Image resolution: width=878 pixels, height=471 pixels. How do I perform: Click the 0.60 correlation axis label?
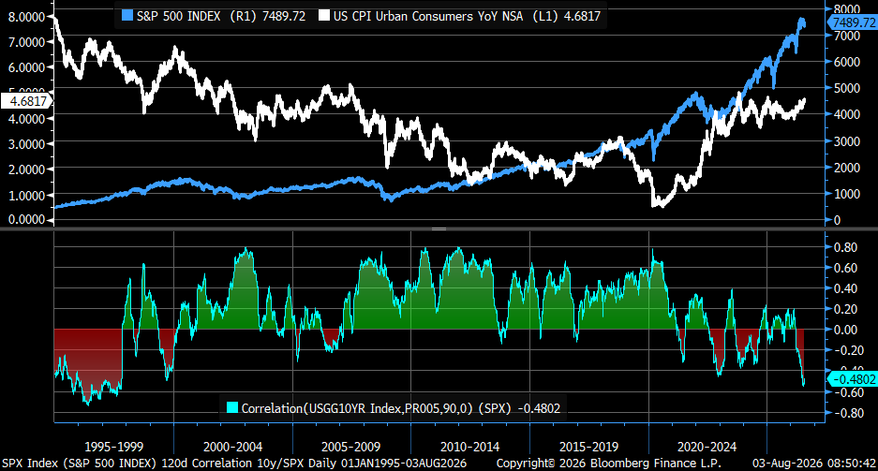point(845,268)
